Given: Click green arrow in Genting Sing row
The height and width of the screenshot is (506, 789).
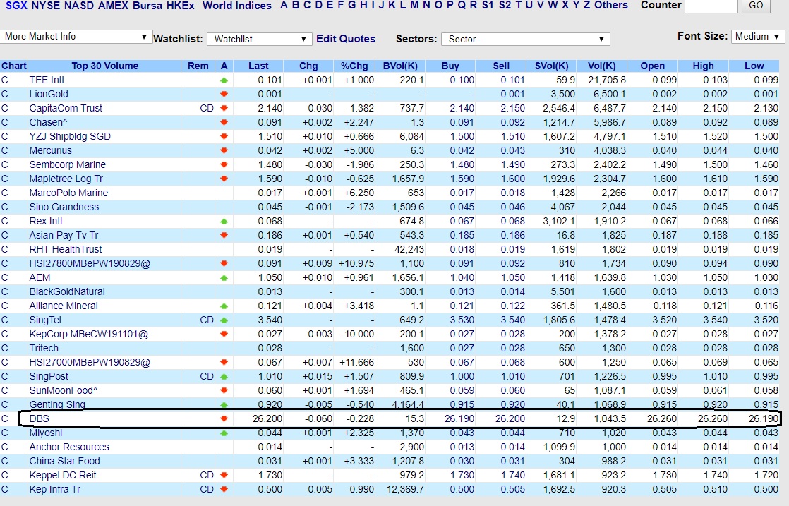Looking at the screenshot, I should 224,405.
